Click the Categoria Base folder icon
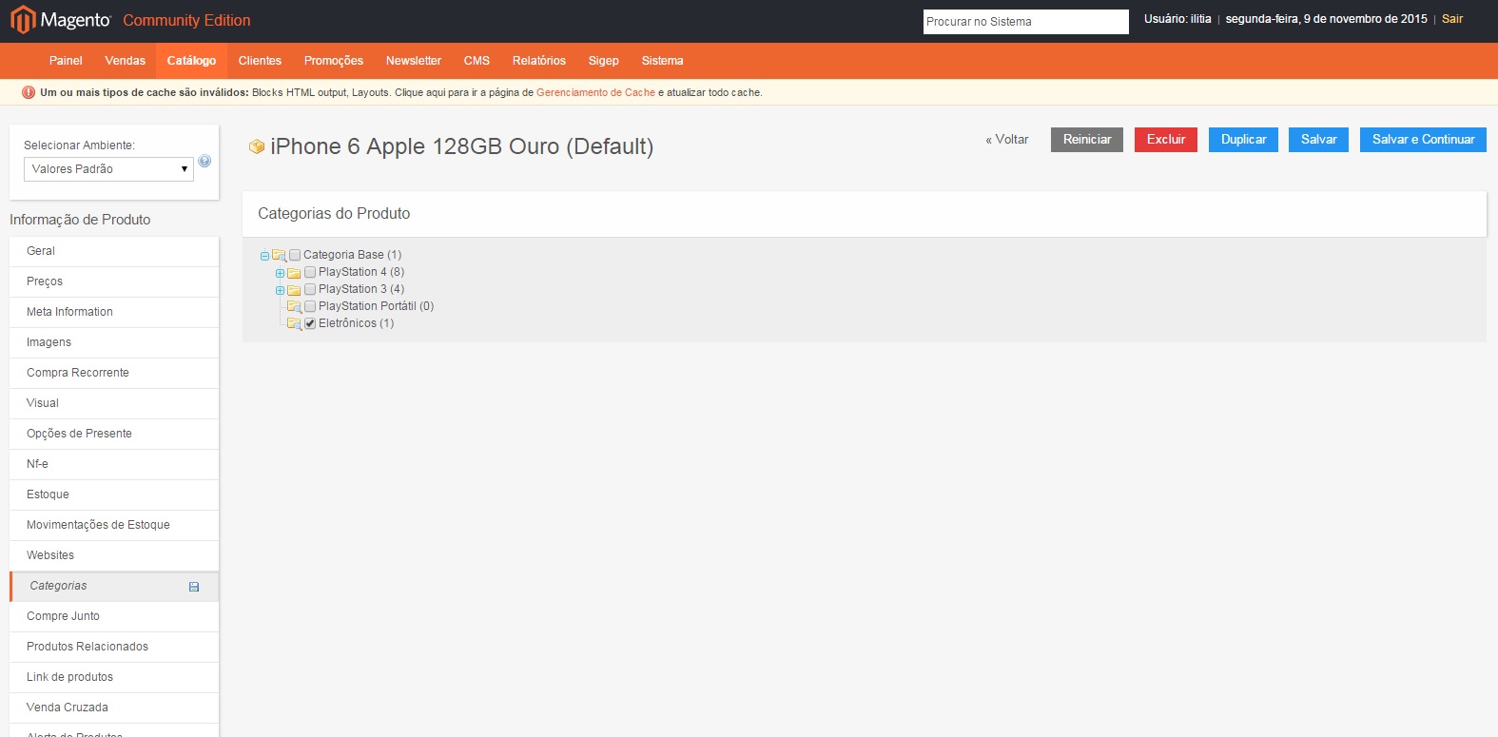The height and width of the screenshot is (737, 1498). click(x=279, y=255)
